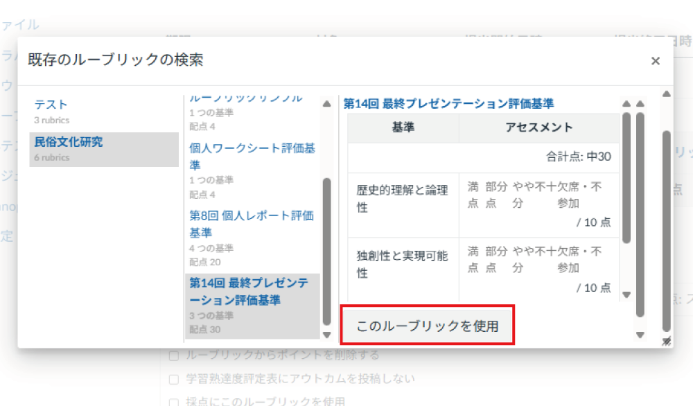Select the 民俗文化研究 course

coord(68,143)
